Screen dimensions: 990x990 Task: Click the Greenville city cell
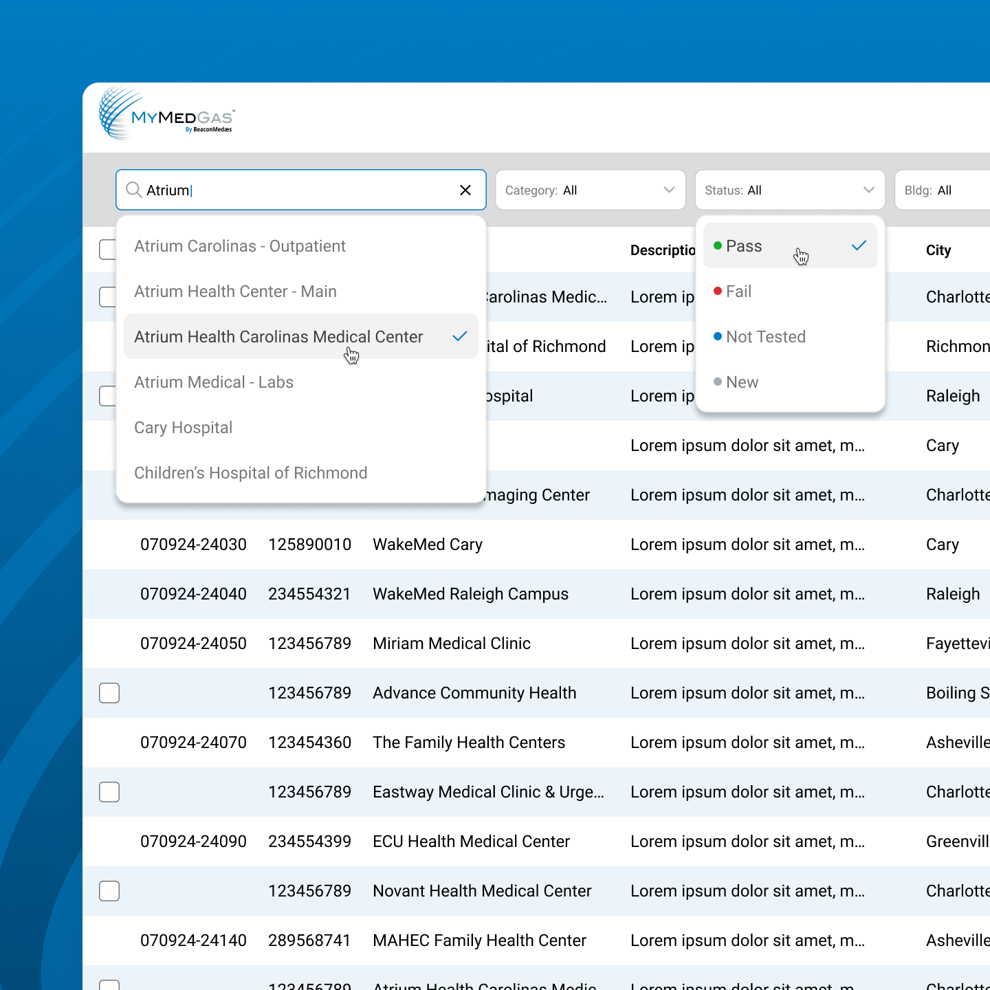pyautogui.click(x=958, y=841)
